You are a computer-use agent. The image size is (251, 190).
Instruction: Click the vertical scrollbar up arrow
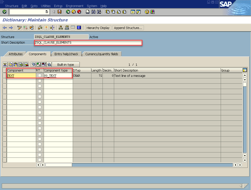click(245, 75)
